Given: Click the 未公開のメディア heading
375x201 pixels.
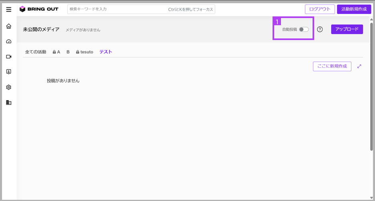Looking at the screenshot, I should coord(41,30).
